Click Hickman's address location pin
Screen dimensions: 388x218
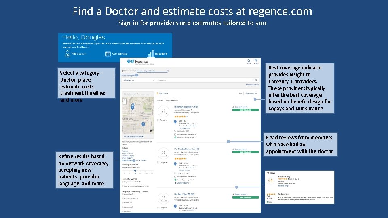(x=175, y=122)
